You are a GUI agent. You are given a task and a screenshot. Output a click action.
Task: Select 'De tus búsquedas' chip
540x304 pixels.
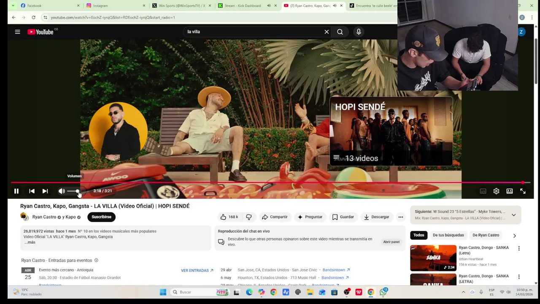pos(448,235)
